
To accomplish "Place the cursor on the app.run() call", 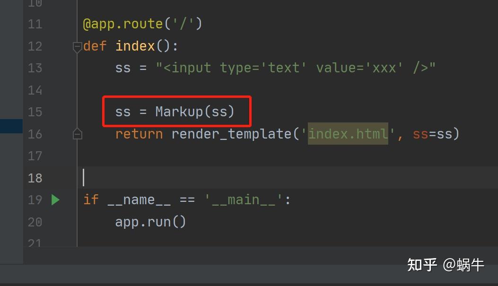I will coord(150,222).
